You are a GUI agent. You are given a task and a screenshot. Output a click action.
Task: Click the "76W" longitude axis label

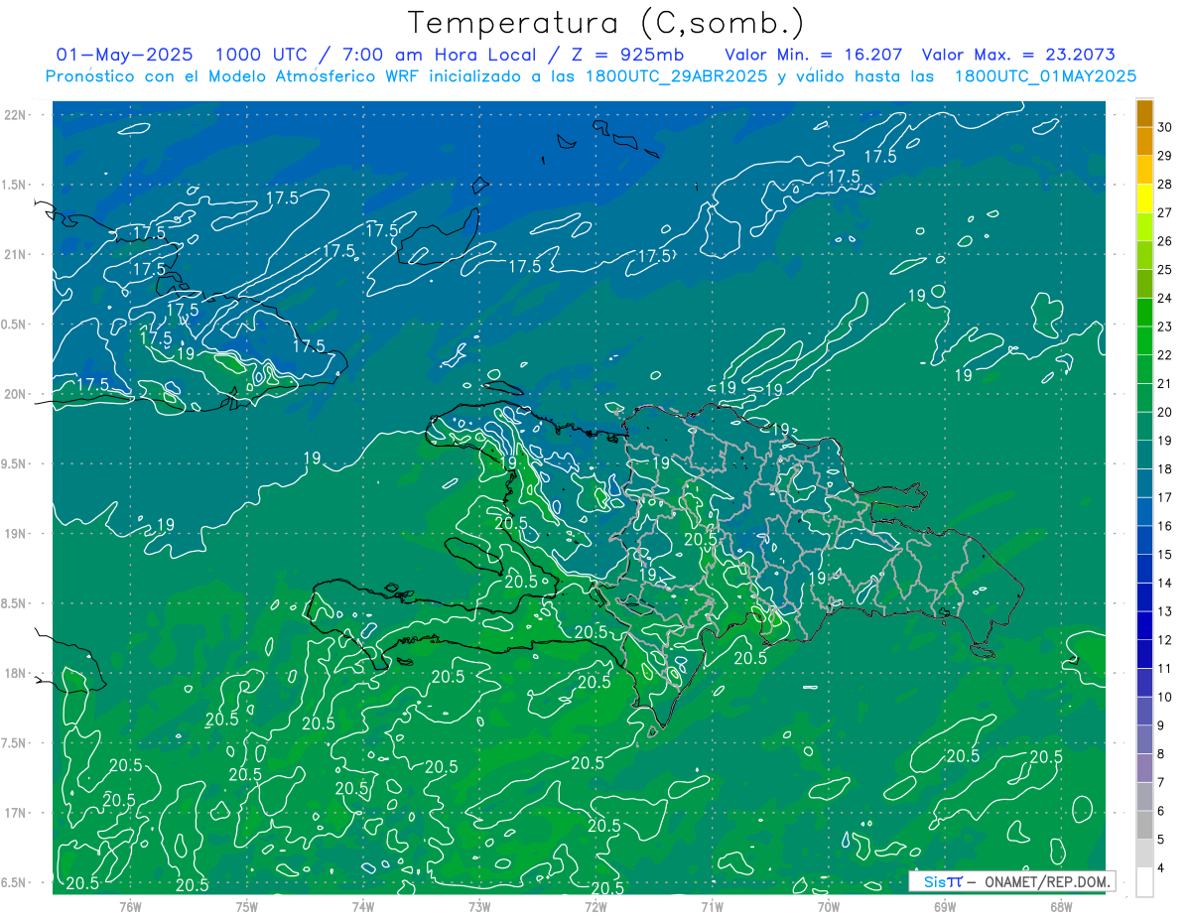[x=130, y=907]
